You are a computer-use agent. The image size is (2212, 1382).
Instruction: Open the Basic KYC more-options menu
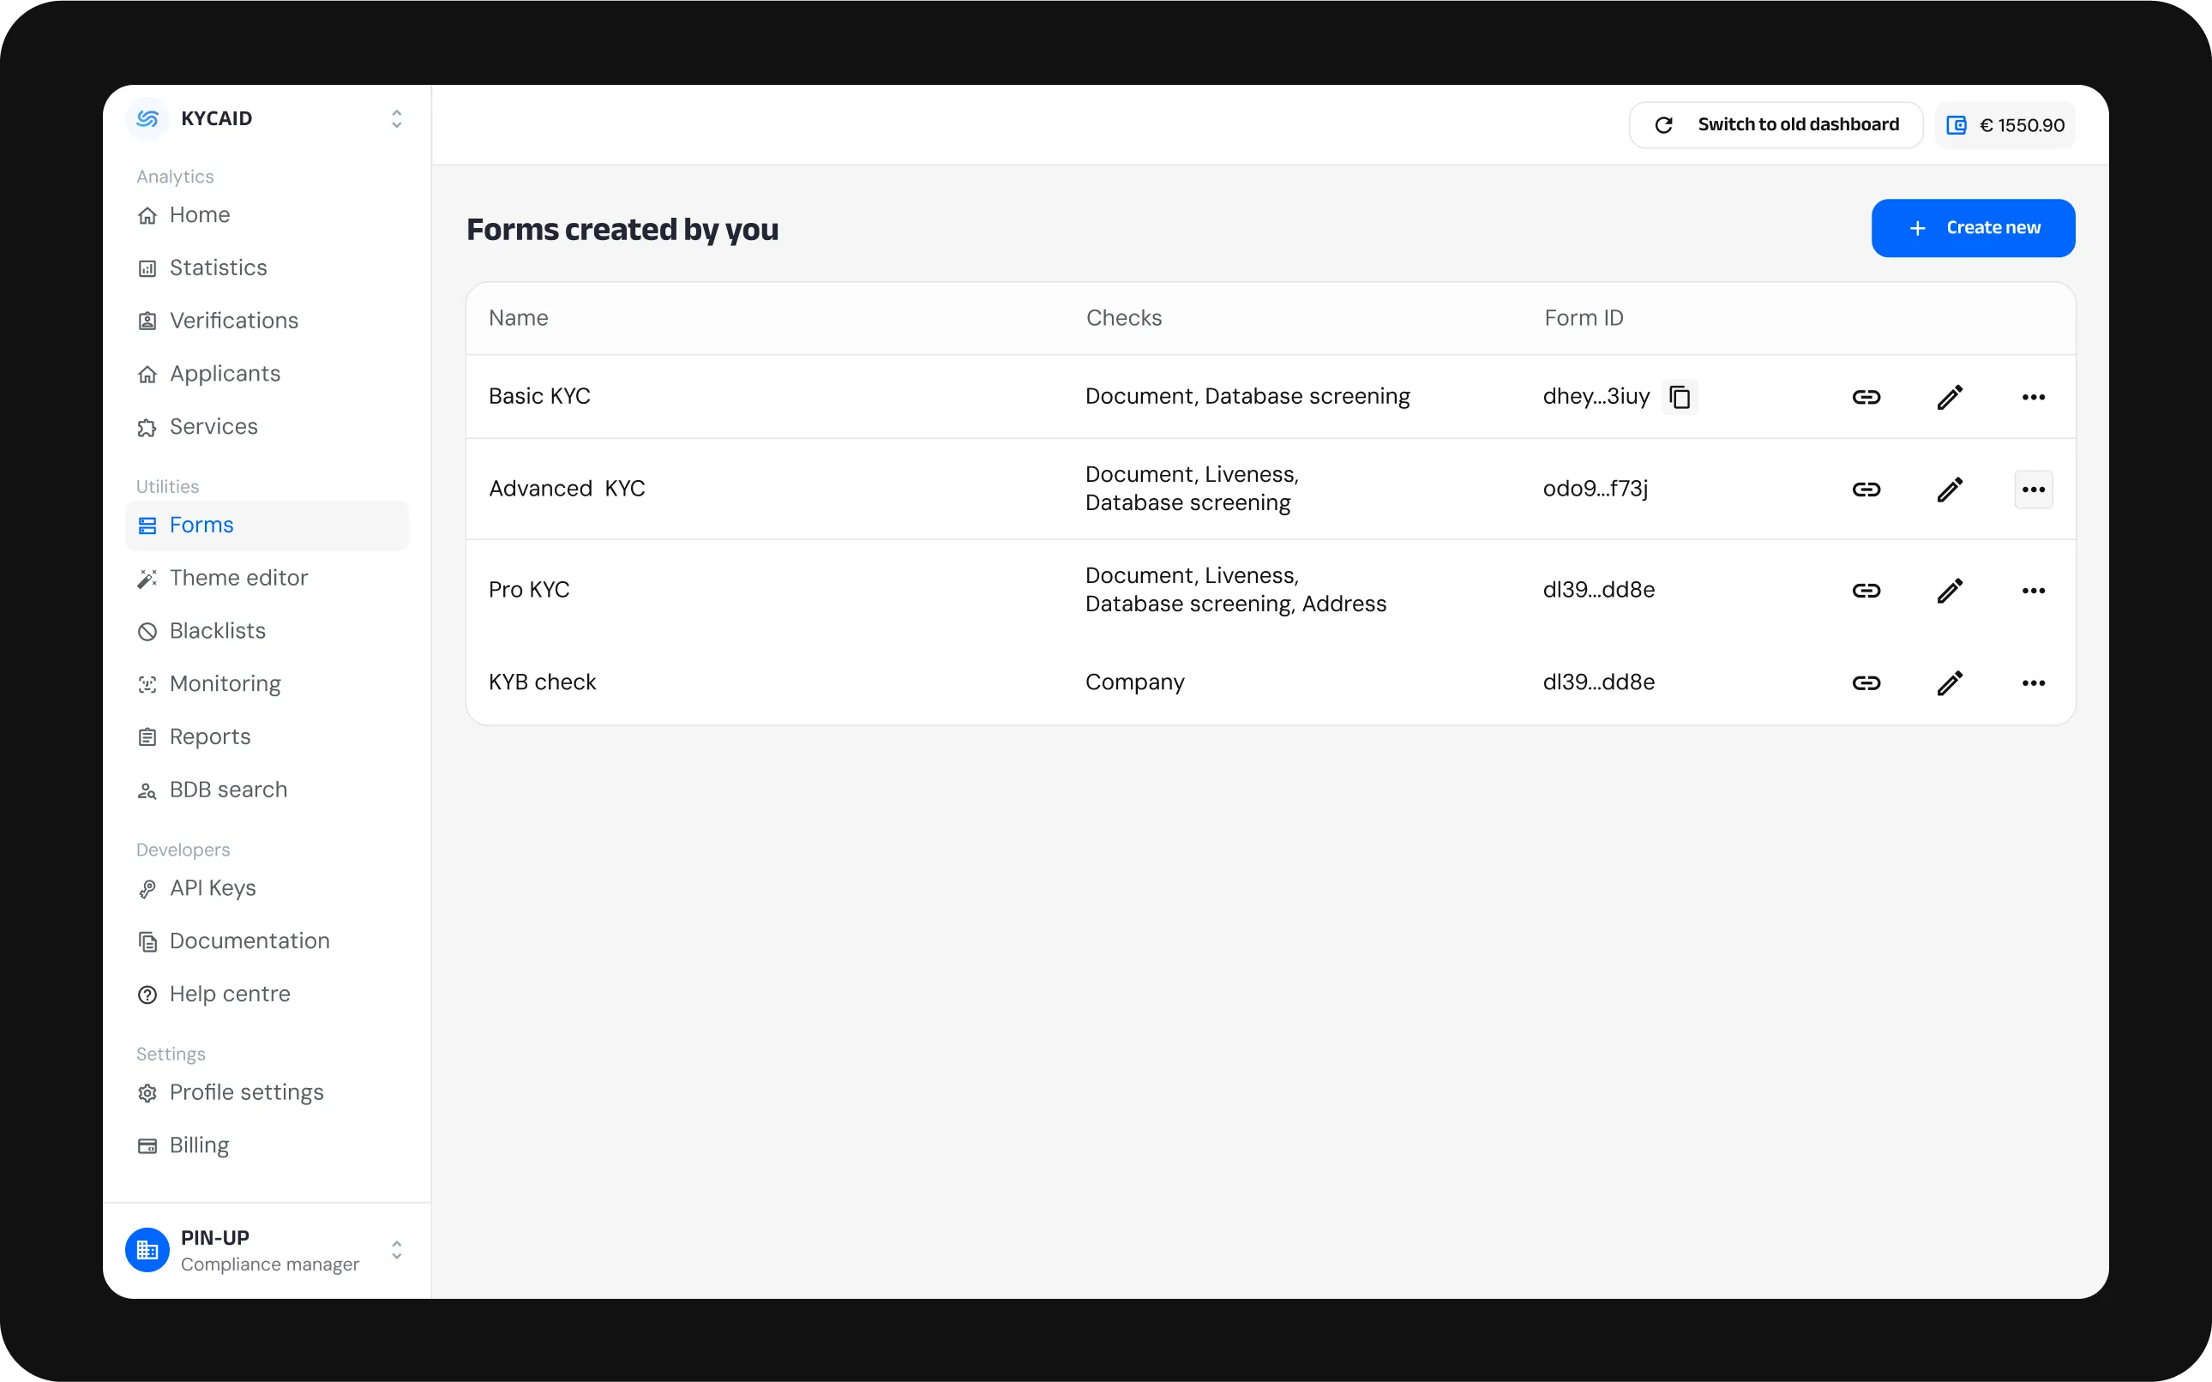point(2033,397)
